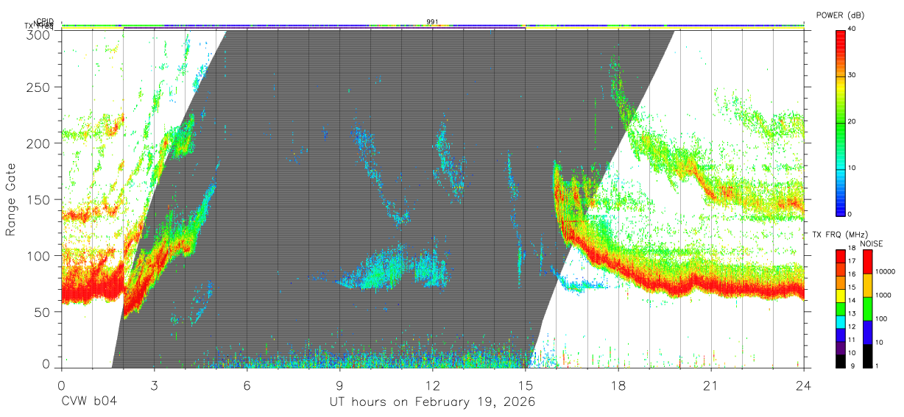This screenshot has height=417, width=904.
Task: Click the 9 label on the UT hours axis
Action: pos(339,385)
